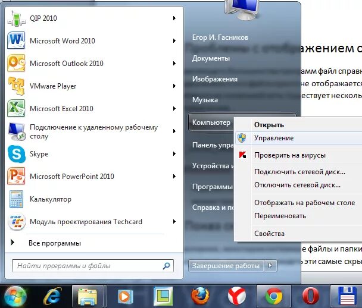Expand PowerPoint 2010 jump list arrow
Viewport: 362px width, 308px height.
click(174, 177)
